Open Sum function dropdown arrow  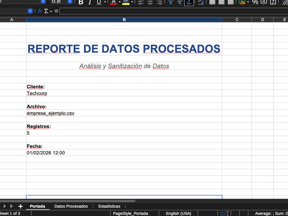click(x=51, y=12)
